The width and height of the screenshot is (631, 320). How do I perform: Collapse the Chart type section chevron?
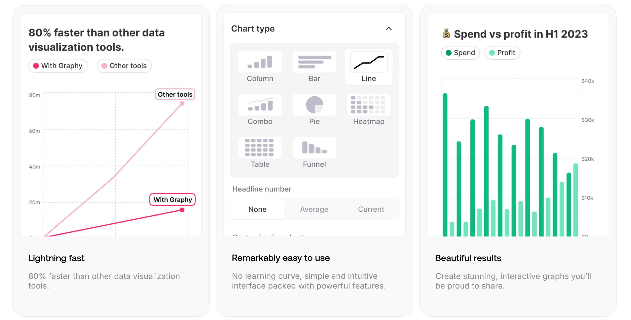[389, 29]
